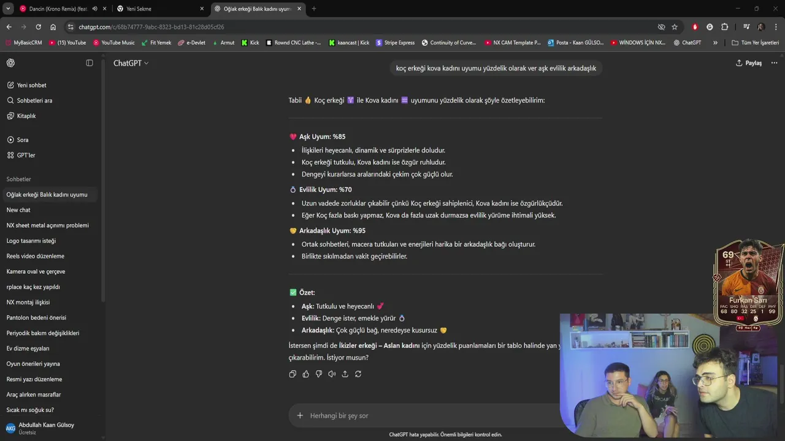Click the browser back arrow
785x441 pixels.
point(9,27)
